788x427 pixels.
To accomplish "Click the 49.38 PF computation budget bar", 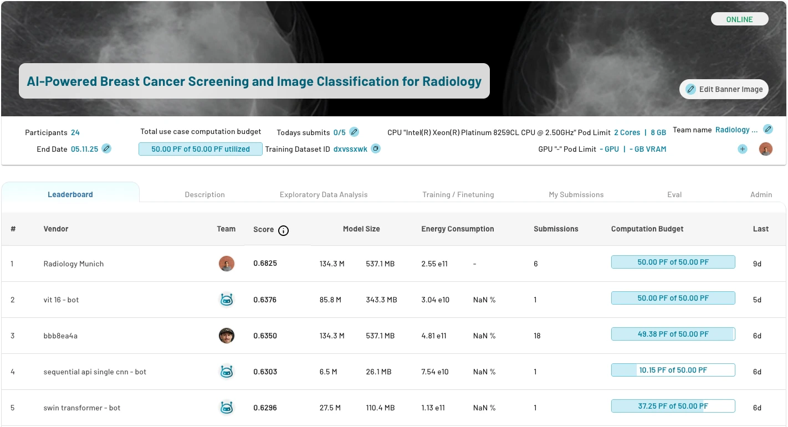I will point(673,334).
